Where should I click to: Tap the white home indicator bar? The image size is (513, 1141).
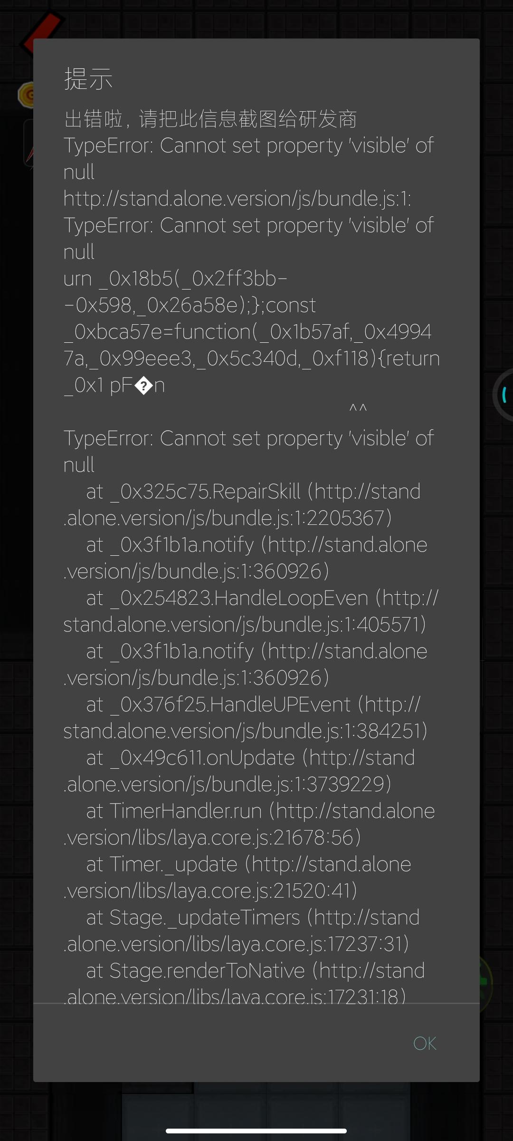point(256,1131)
